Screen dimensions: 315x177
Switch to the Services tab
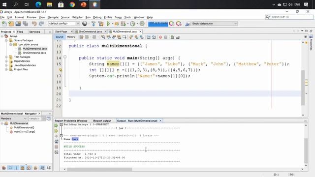[x=34, y=32]
